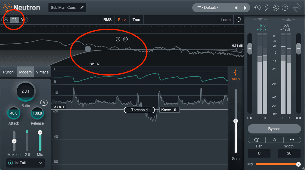Viewport: 305px width, 170px height.
Task: Click the Bypass button
Action: (x=274, y=129)
